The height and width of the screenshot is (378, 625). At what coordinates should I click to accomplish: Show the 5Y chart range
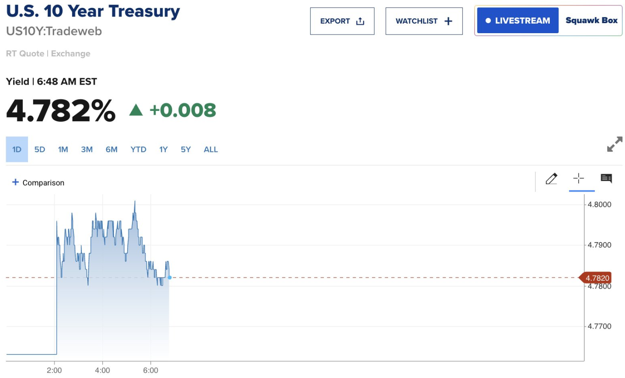tap(186, 149)
